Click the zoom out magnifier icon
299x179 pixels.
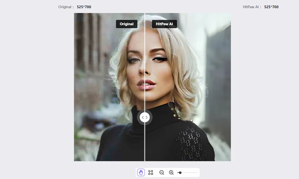pos(161,172)
